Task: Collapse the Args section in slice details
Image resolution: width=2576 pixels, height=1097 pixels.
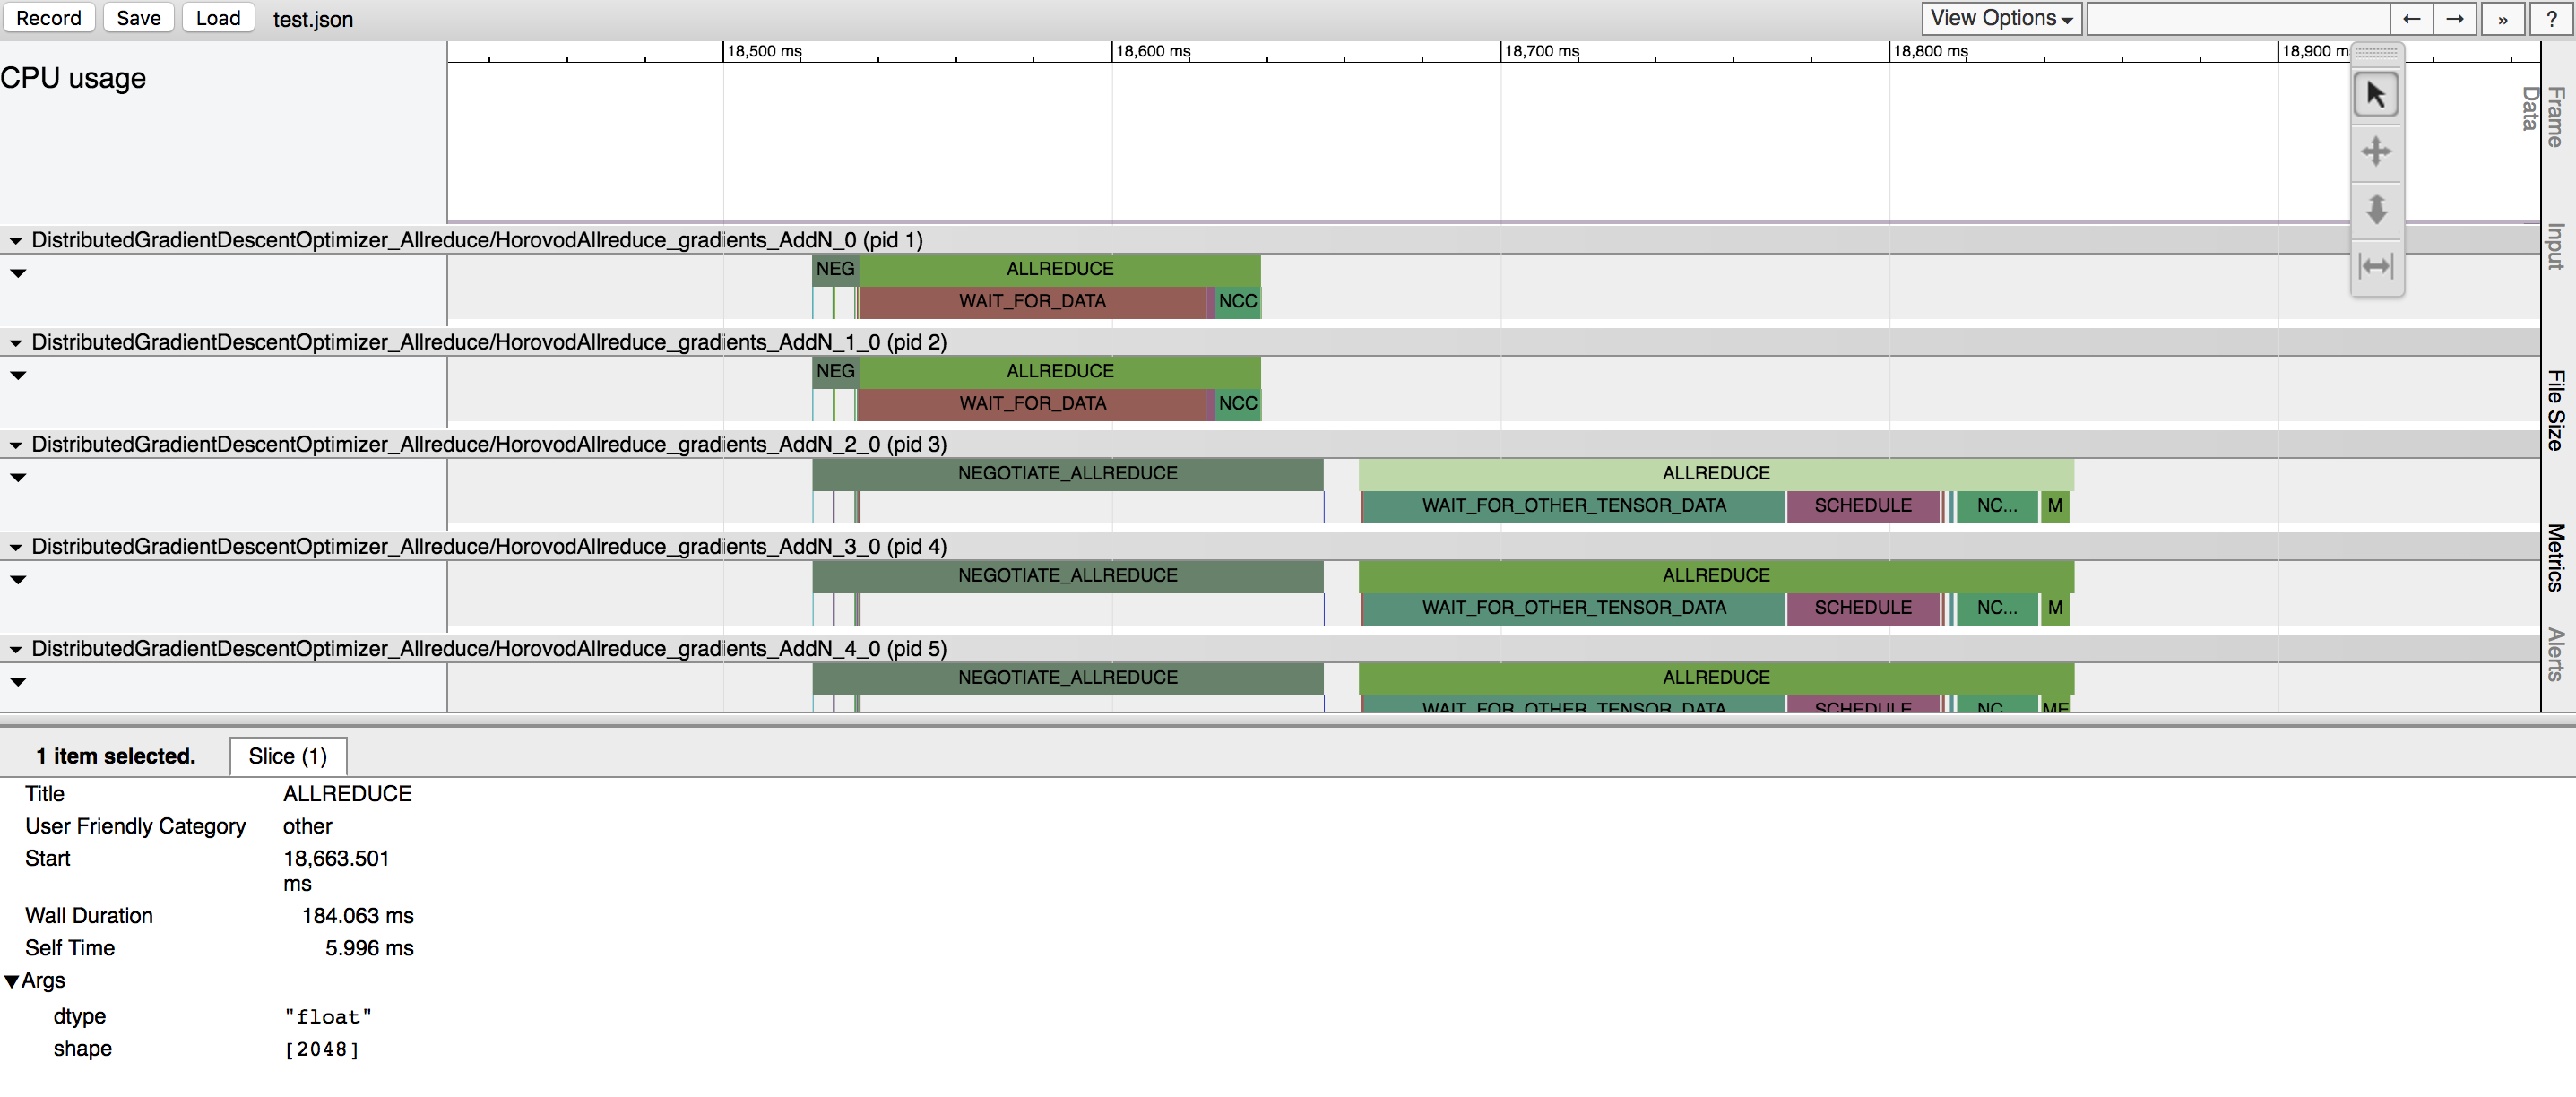Action: (x=12, y=980)
